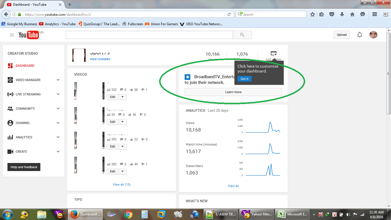Close the Dashboard - YouTube tab
Screen dimensions: 391x220
(x=60, y=5)
